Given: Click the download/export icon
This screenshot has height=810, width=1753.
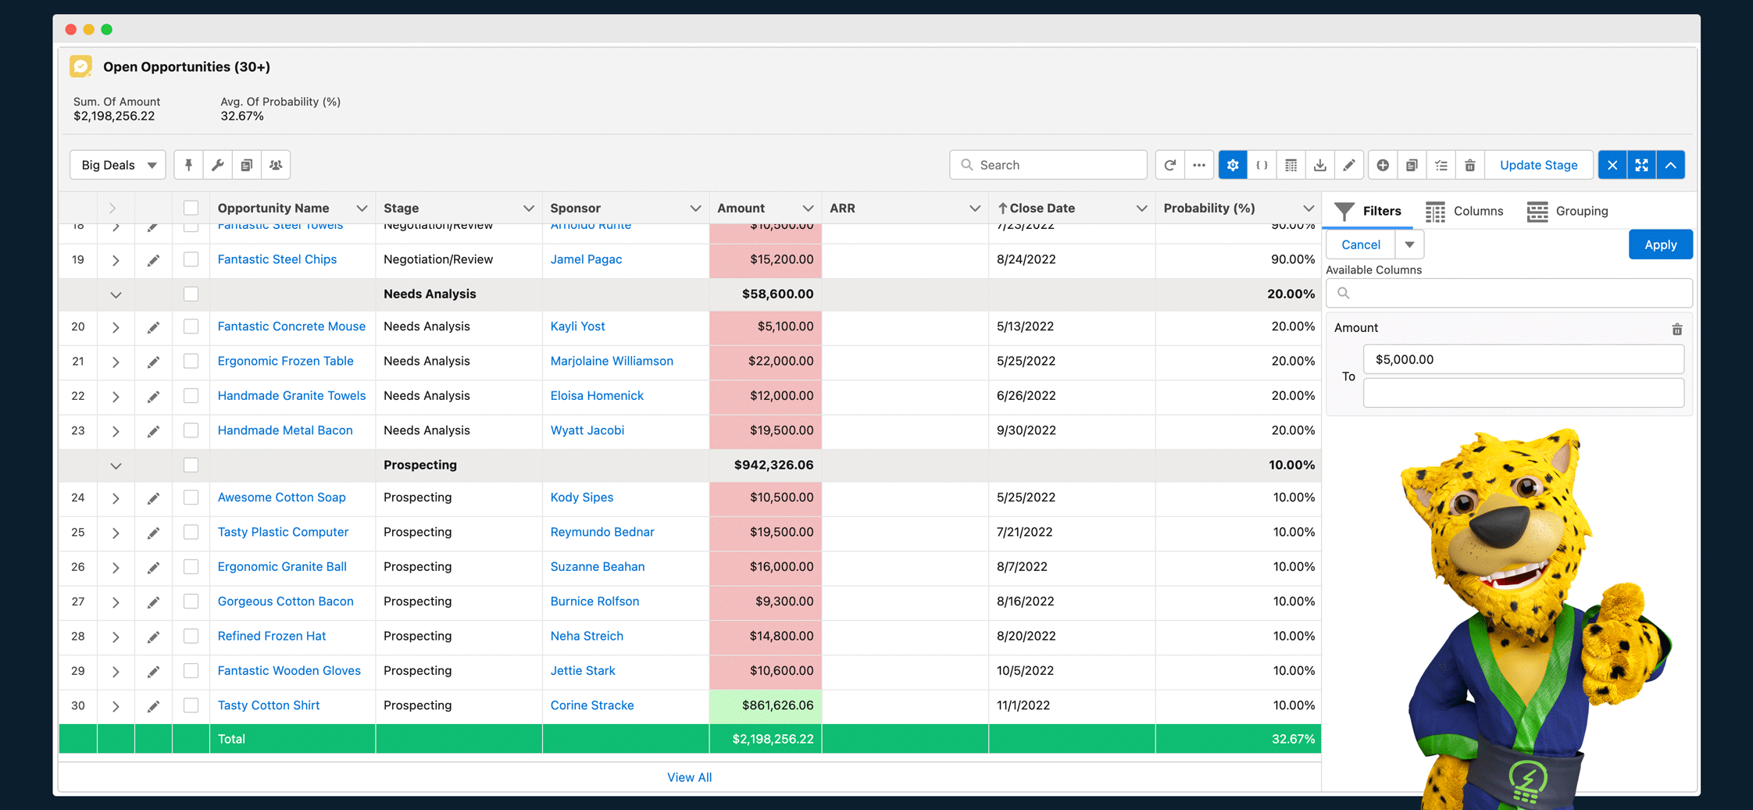Looking at the screenshot, I should [x=1320, y=165].
